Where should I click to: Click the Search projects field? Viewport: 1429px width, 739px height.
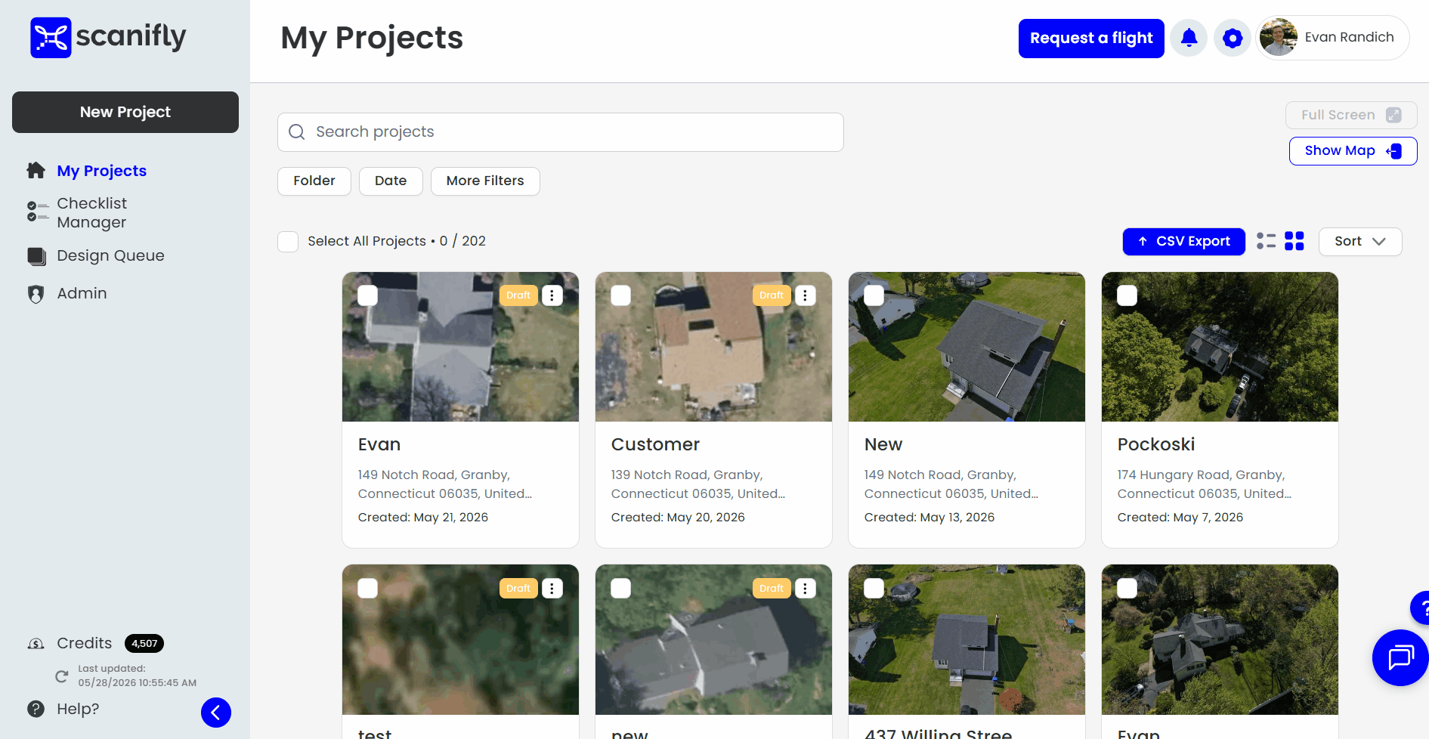(561, 132)
